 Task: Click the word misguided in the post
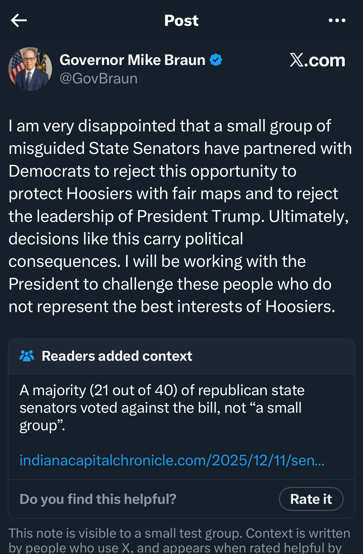click(x=46, y=148)
